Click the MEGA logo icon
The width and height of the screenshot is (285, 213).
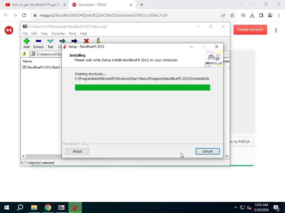9,30
